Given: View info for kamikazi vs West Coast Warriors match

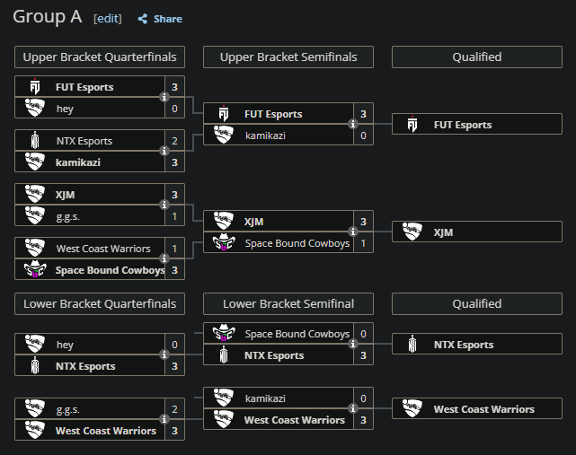Looking at the screenshot, I should coord(353,408).
